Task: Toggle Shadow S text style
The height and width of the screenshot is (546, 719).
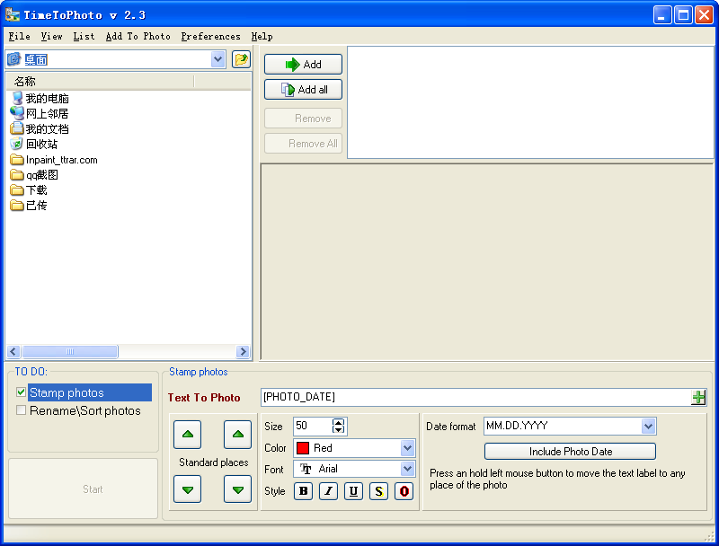Action: pos(378,491)
